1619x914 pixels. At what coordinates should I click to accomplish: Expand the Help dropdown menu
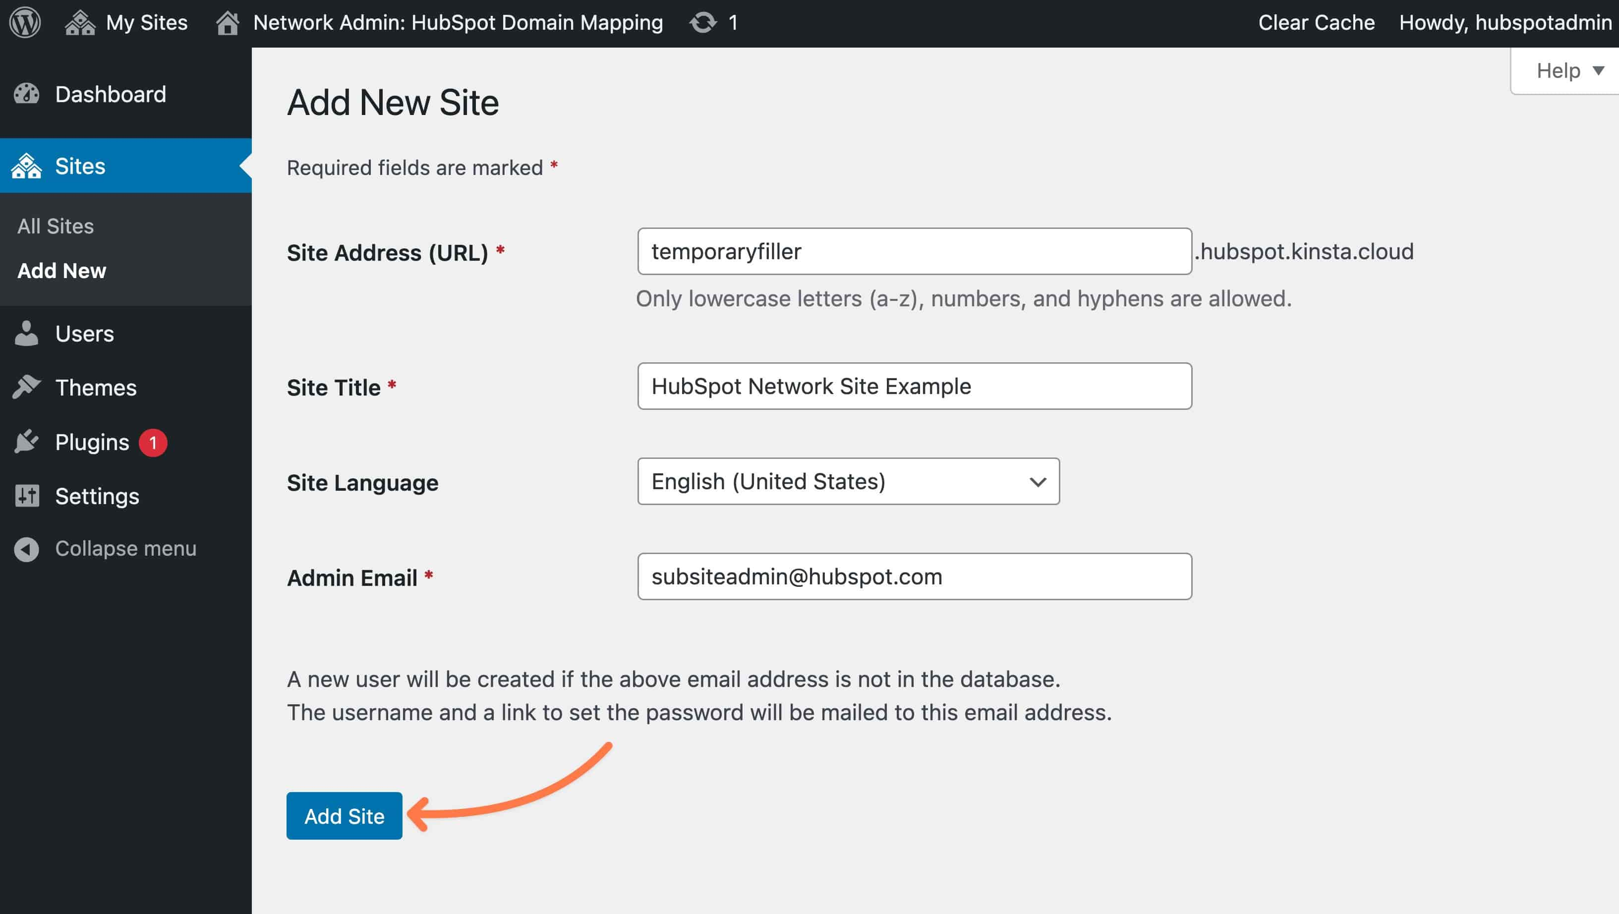1568,70
